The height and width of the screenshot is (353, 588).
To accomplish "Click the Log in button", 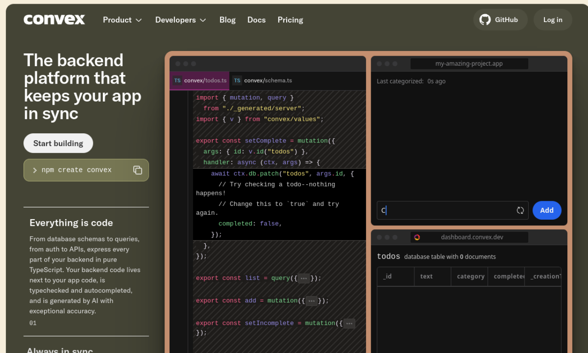I will click(x=553, y=20).
